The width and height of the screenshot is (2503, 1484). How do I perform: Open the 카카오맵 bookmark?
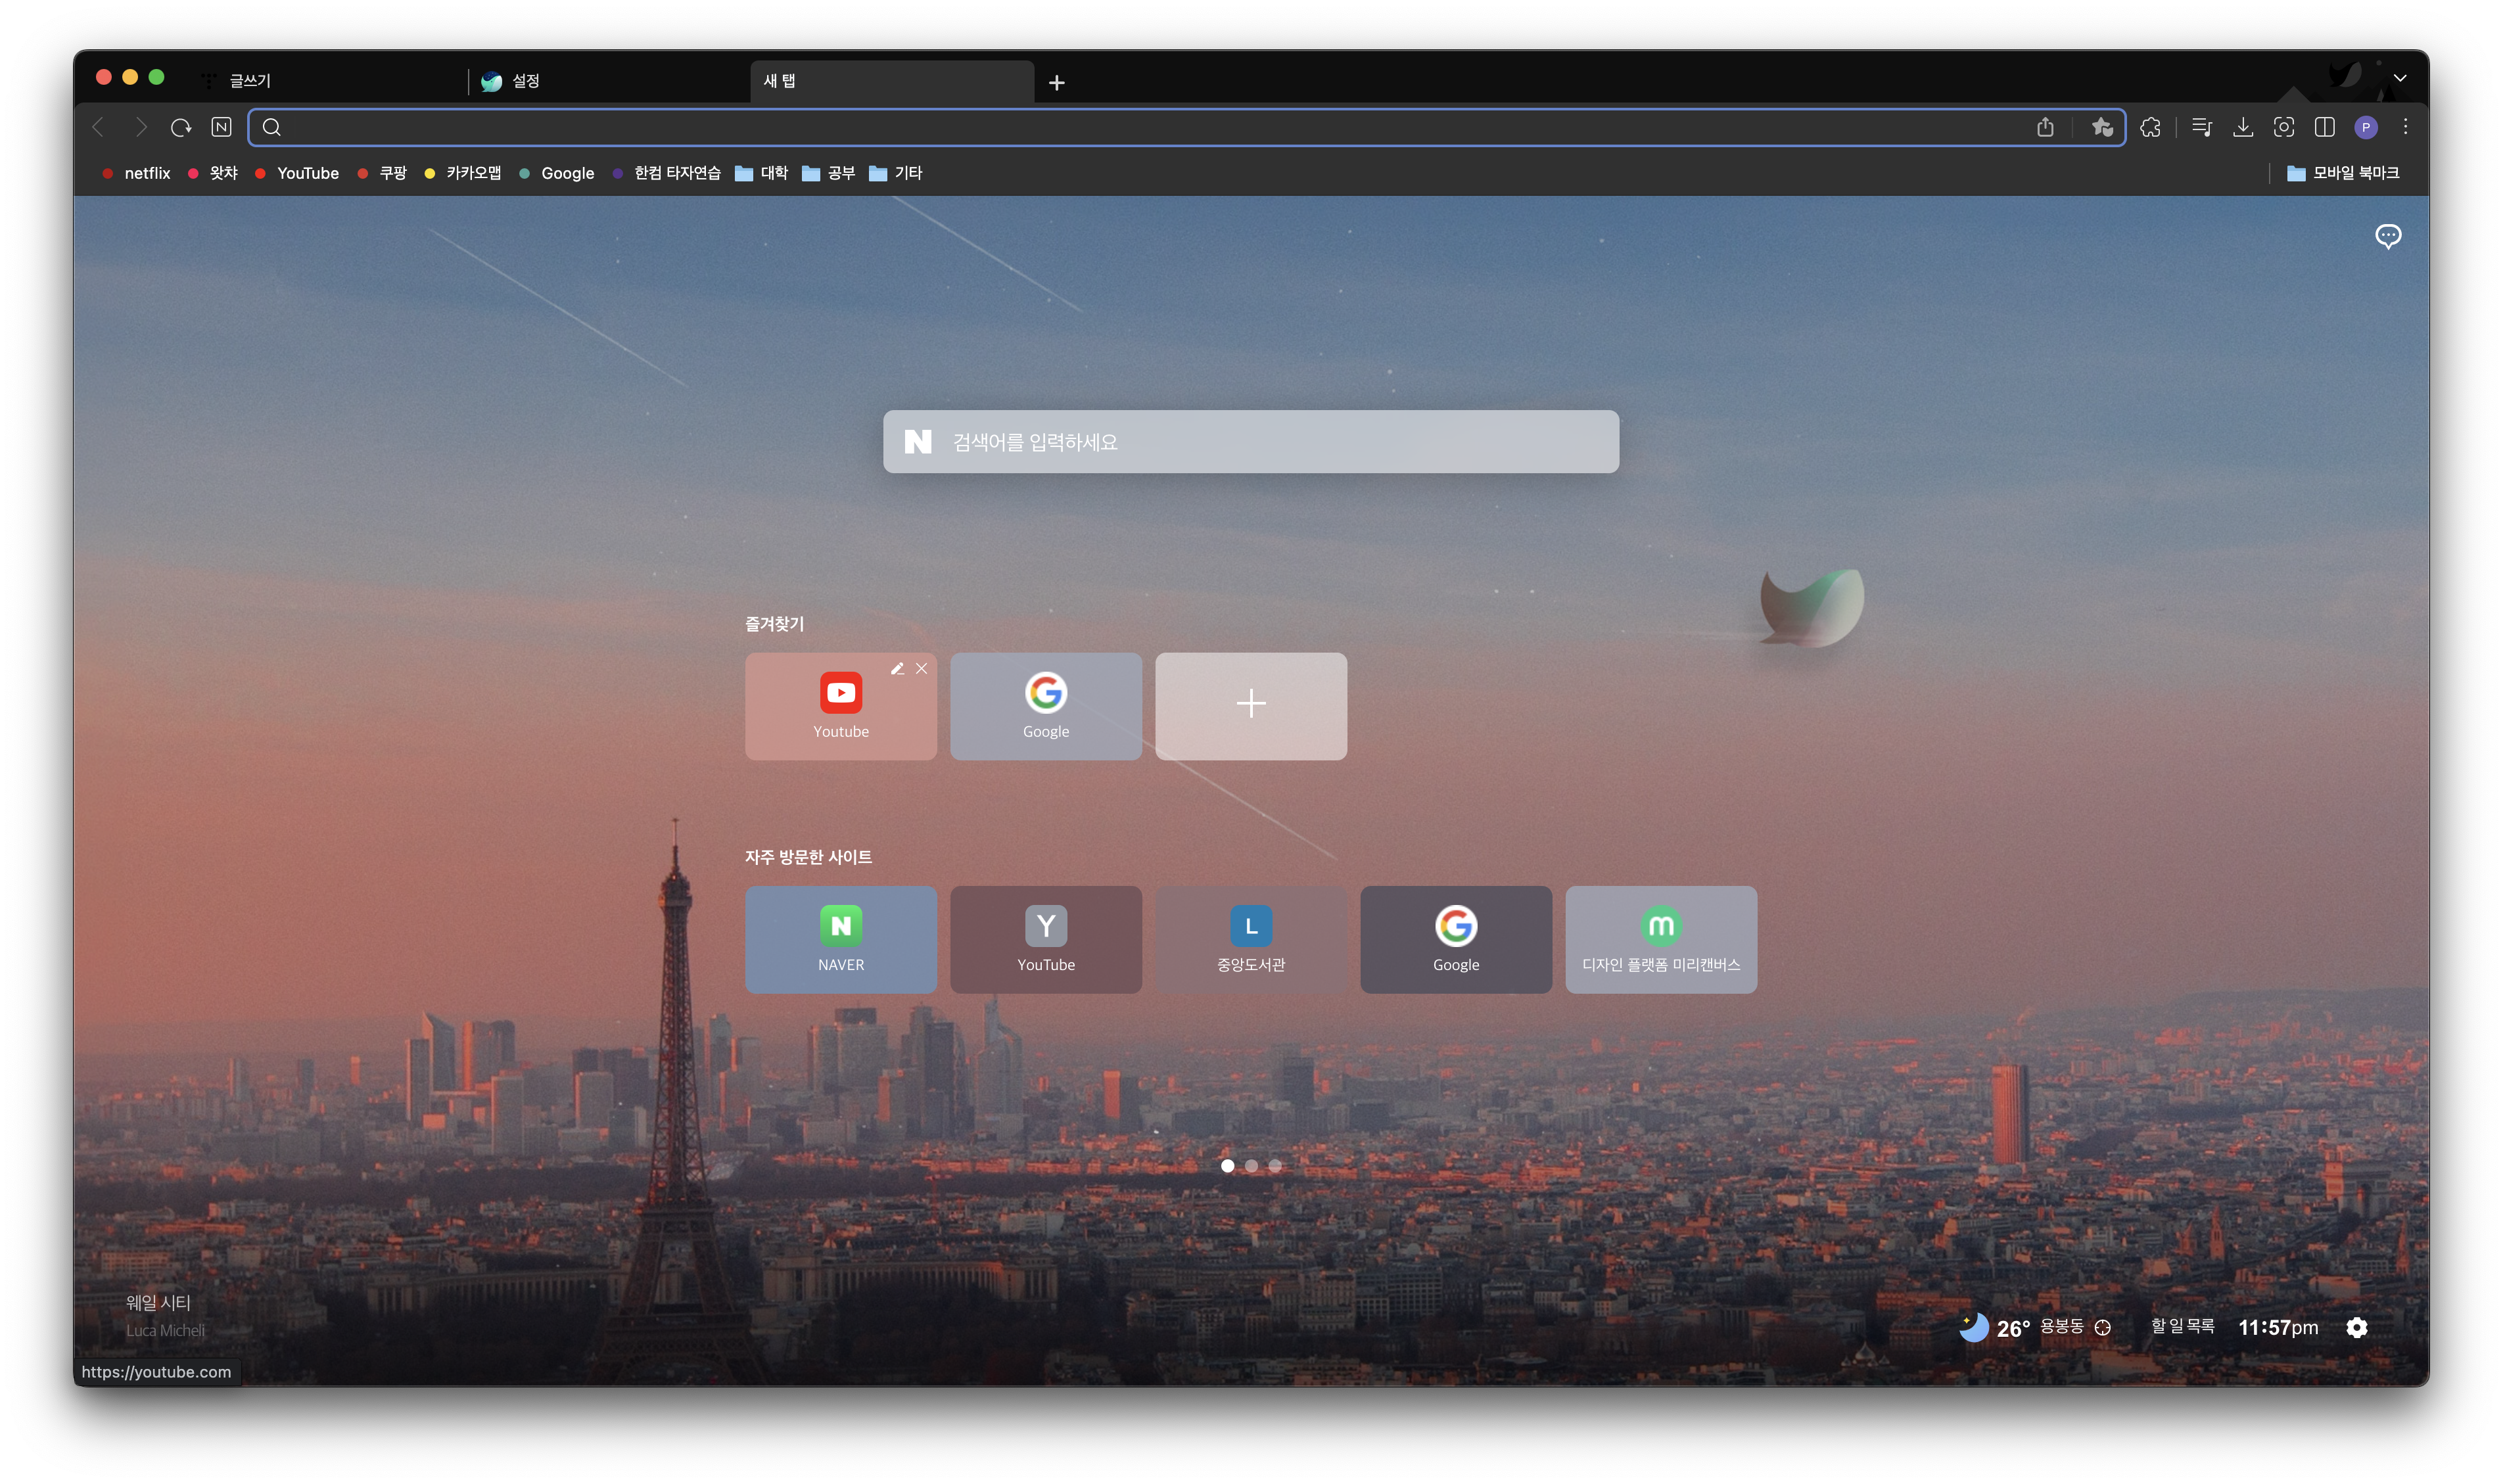[x=462, y=173]
